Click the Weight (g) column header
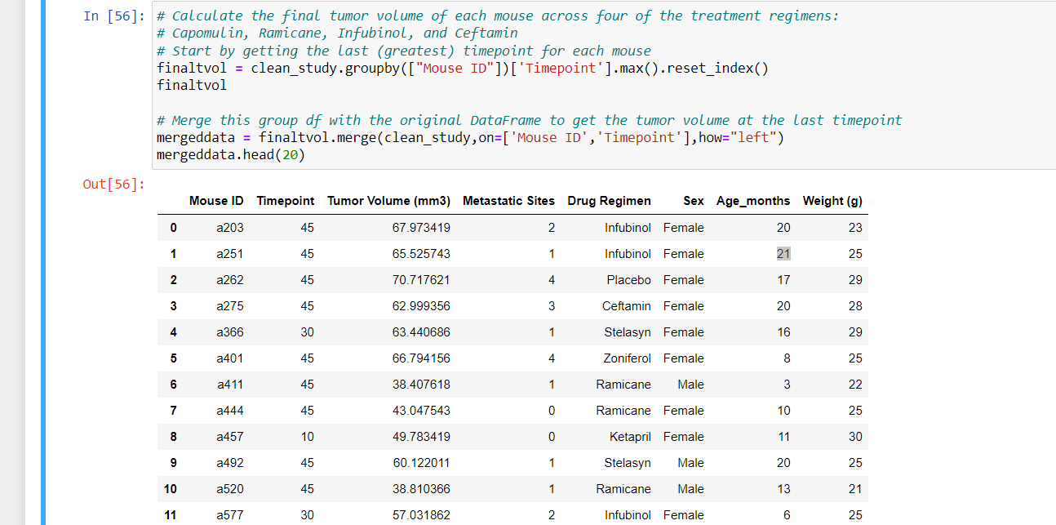This screenshot has width=1056, height=525. tap(832, 201)
